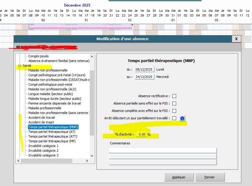The width and height of the screenshot is (252, 186).
Task: Select Congé pathologique post-natal
Action: click(x=50, y=84)
